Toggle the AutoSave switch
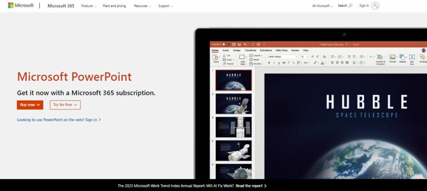This screenshot has height=191, width=427. tap(226, 44)
